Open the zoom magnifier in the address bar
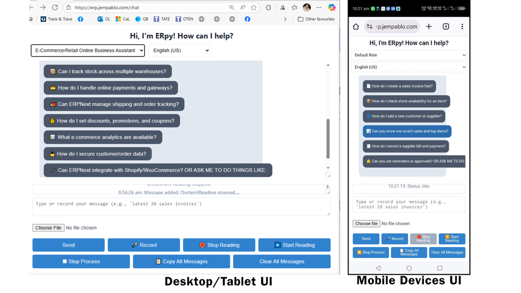Image resolution: width=521 pixels, height=293 pixels. coord(231,7)
